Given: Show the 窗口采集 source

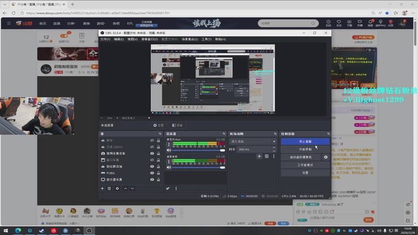Looking at the screenshot, I should pos(152,160).
